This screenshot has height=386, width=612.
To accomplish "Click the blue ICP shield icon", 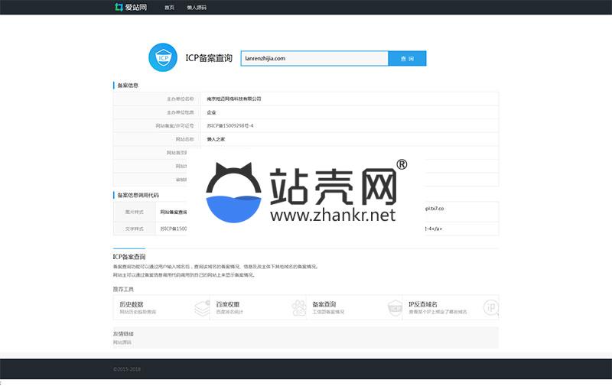I will point(163,57).
